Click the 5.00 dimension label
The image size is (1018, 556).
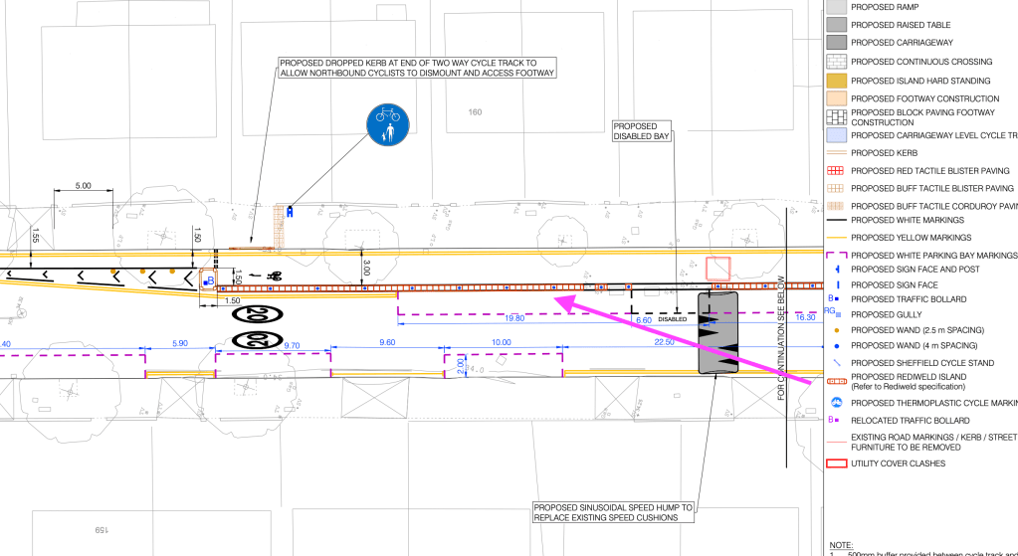[84, 186]
